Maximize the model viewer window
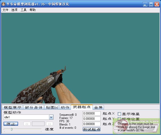Viewport: 161px width, 135px height. [x=151, y=4]
